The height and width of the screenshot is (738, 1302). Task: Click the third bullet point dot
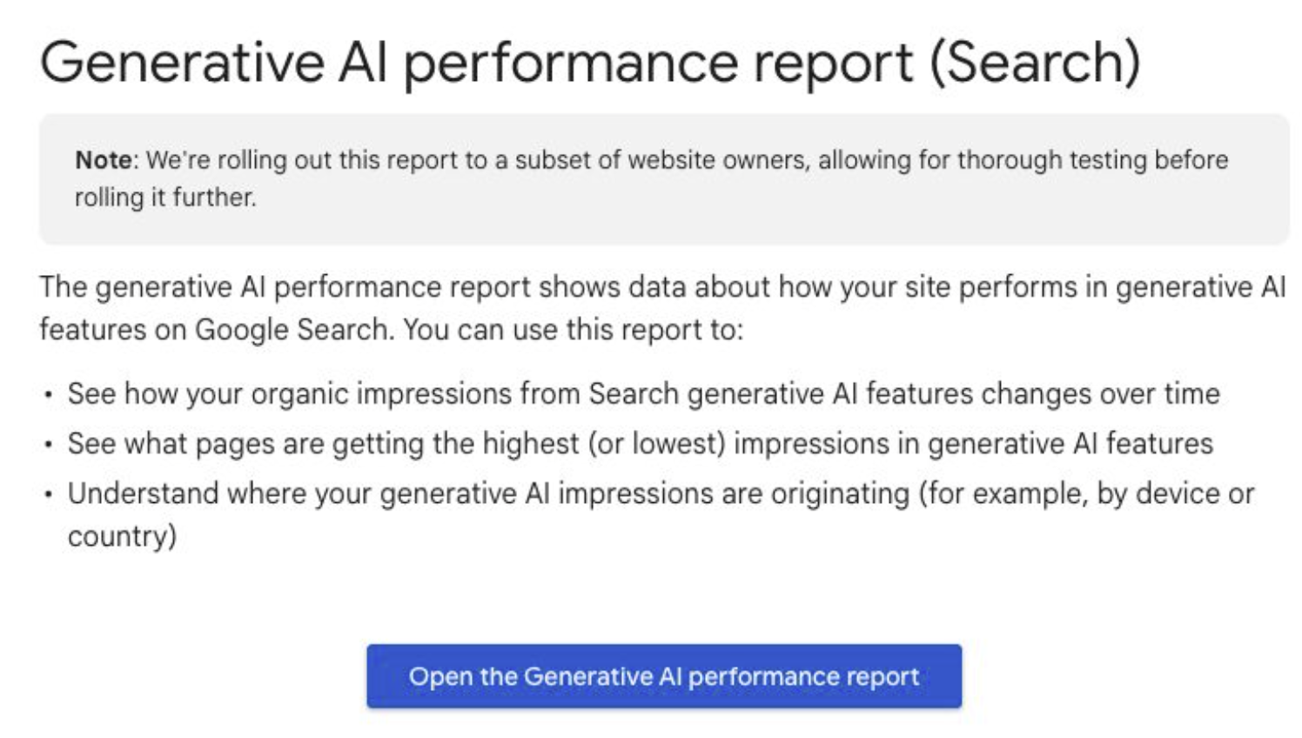[48, 494]
